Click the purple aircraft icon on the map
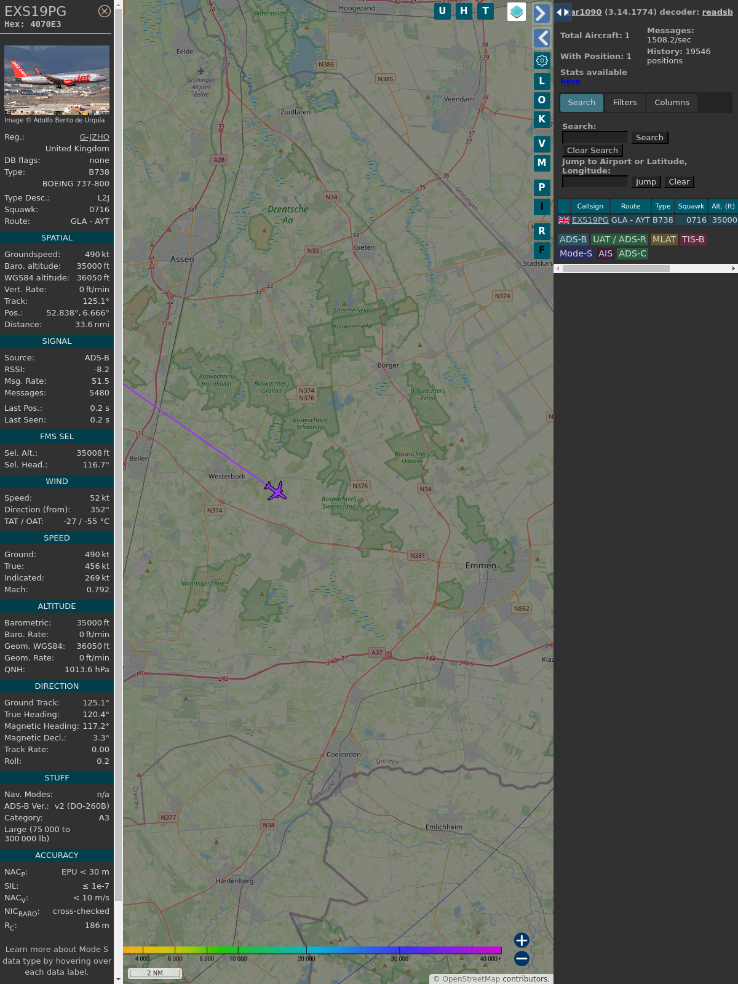The image size is (738, 984). pos(276,491)
